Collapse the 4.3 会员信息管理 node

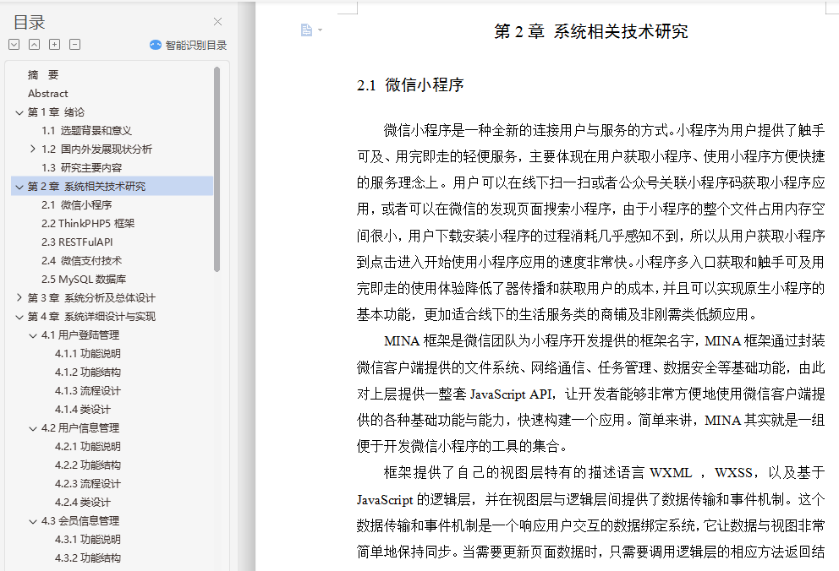(x=33, y=521)
